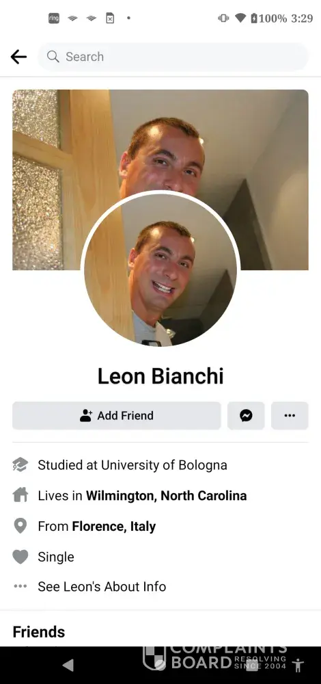Tap the heart relationship status icon
The width and height of the screenshot is (321, 684).
click(20, 557)
